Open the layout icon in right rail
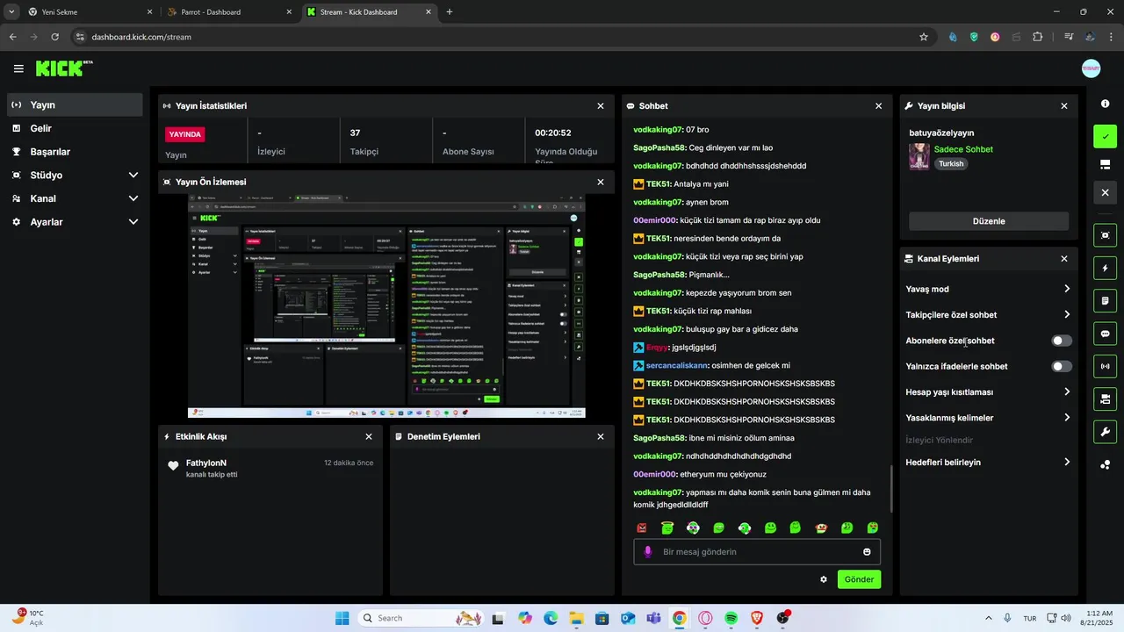 [x=1105, y=164]
